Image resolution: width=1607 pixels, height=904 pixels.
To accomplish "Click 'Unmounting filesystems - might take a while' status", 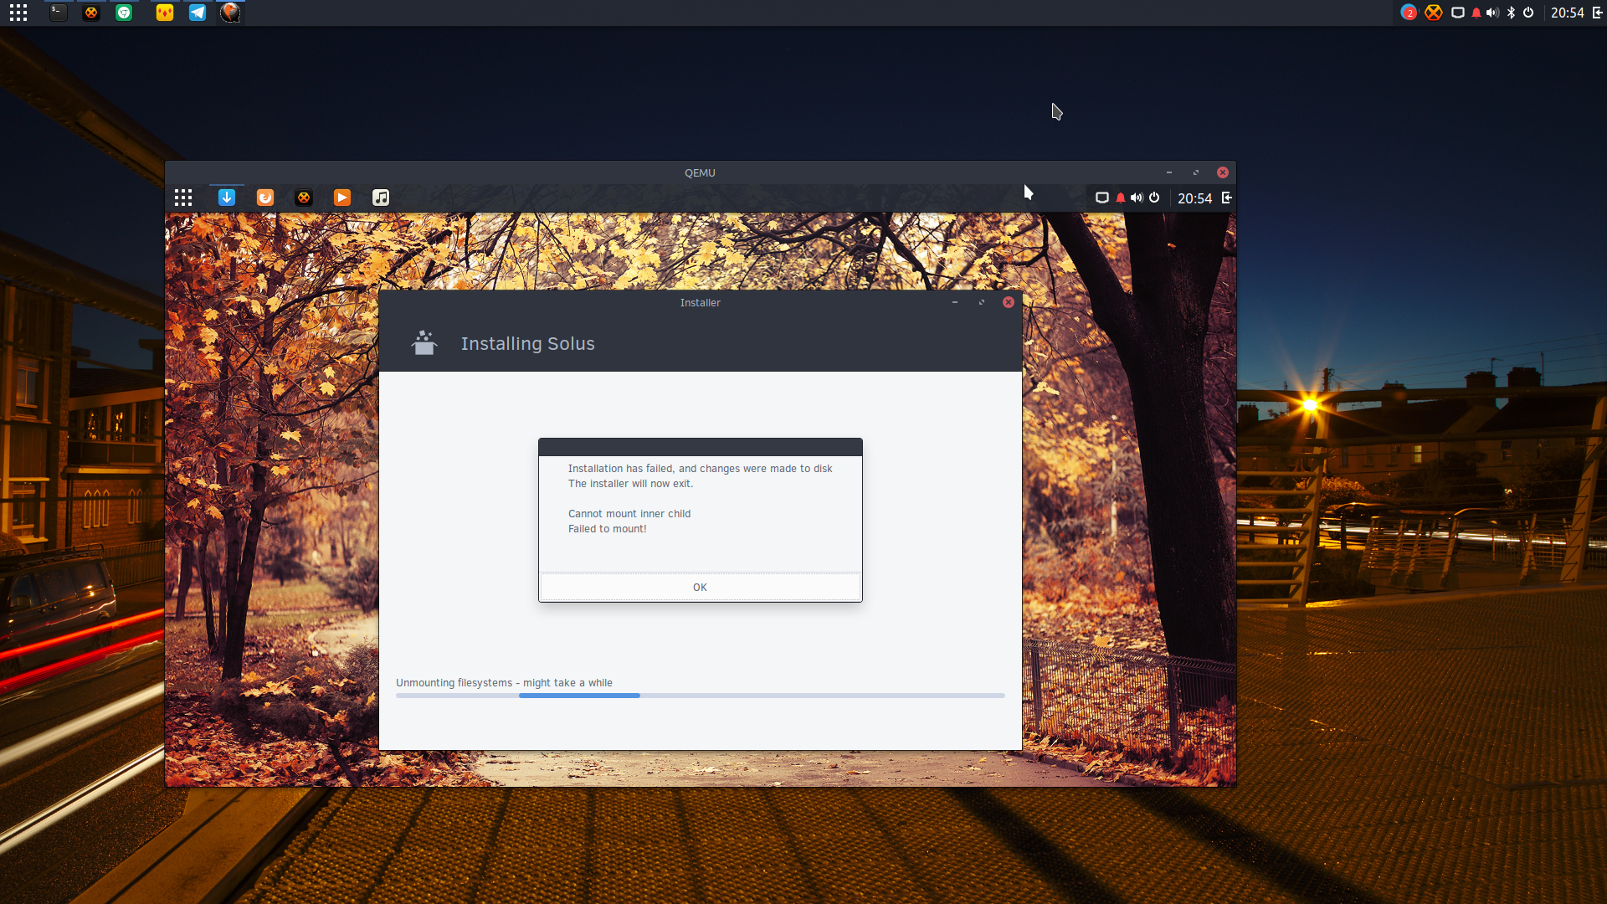I will coord(504,683).
